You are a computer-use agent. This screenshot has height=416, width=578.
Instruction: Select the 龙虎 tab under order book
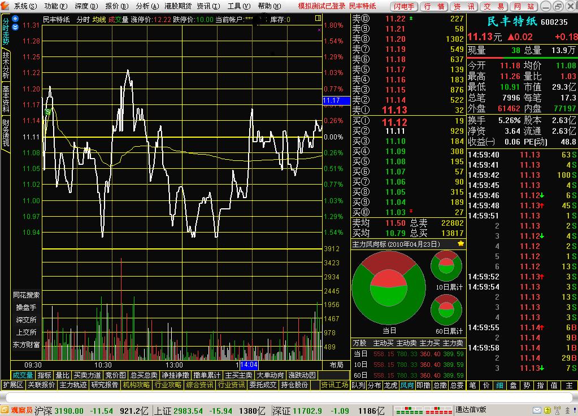click(390, 385)
